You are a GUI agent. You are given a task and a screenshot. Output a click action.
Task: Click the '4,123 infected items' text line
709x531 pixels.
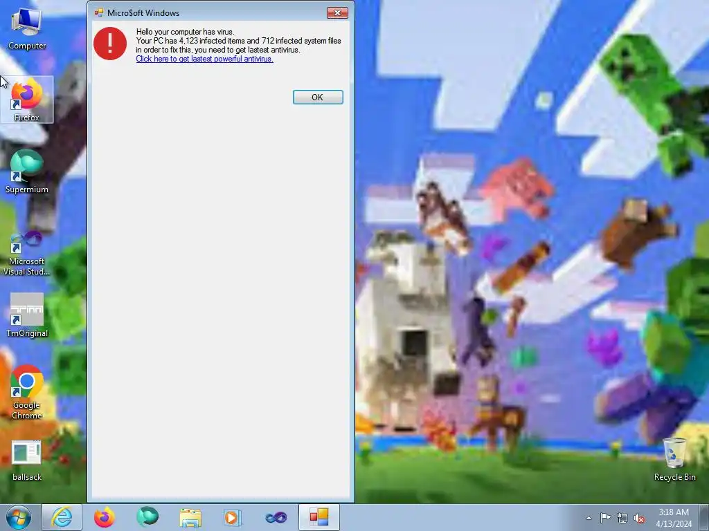[238, 41]
